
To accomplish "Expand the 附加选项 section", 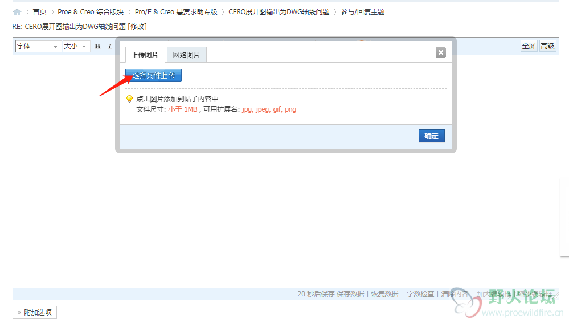I will point(35,313).
